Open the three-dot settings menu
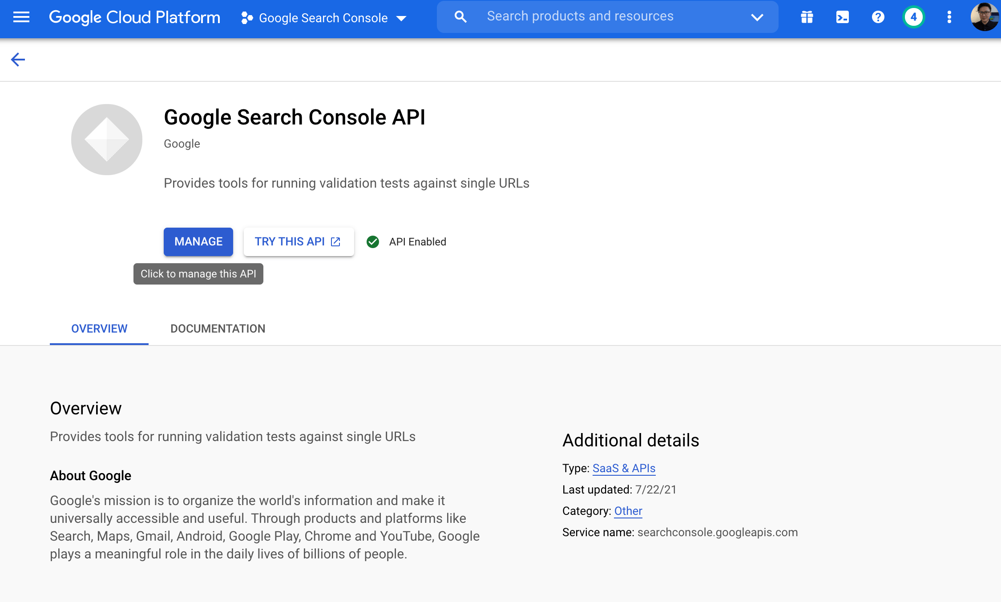1001x602 pixels. pos(949,17)
